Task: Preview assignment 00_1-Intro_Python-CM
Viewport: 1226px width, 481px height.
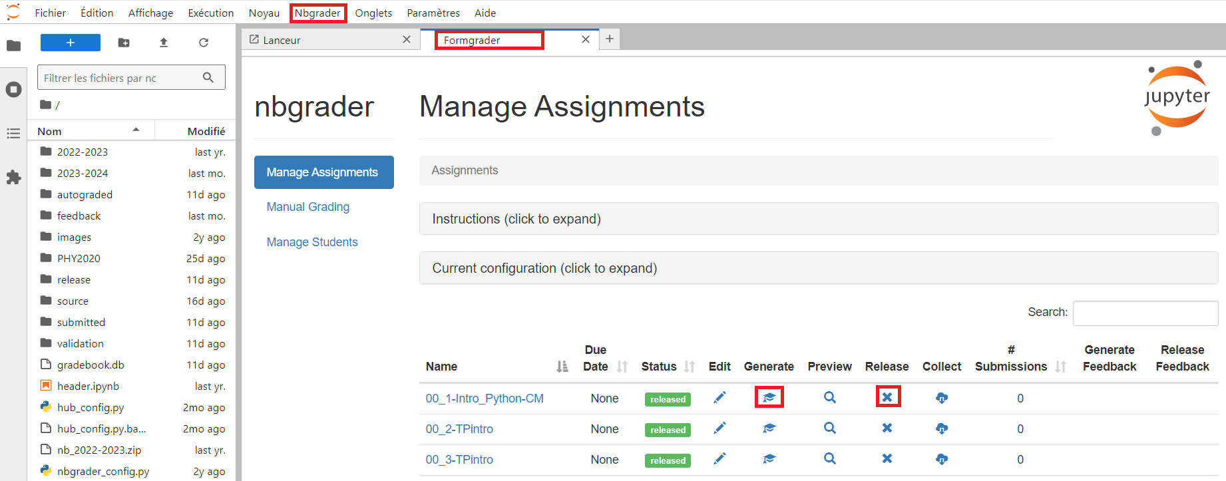Action: [x=830, y=398]
